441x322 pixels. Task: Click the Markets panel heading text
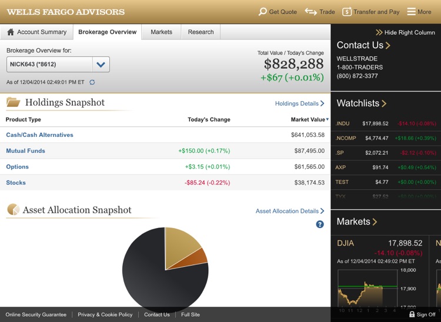point(353,222)
